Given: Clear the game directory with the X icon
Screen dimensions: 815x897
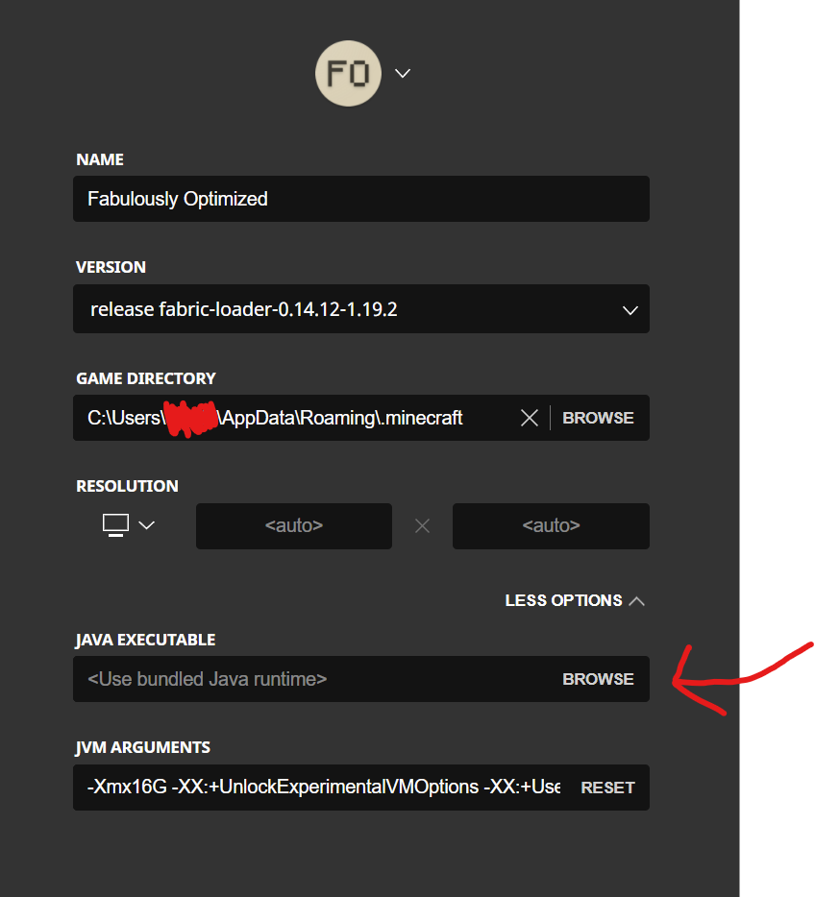Looking at the screenshot, I should (x=530, y=418).
